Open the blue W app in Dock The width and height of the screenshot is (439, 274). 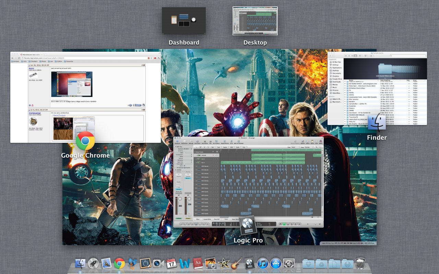click(x=185, y=263)
